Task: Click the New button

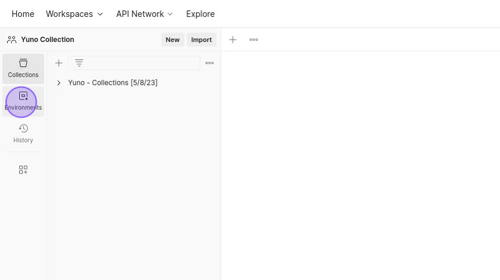Action: coord(173,40)
